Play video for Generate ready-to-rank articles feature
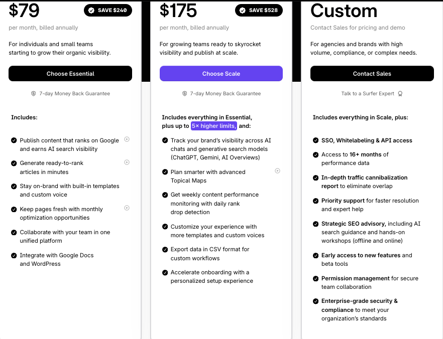443x339 pixels. tap(127, 162)
